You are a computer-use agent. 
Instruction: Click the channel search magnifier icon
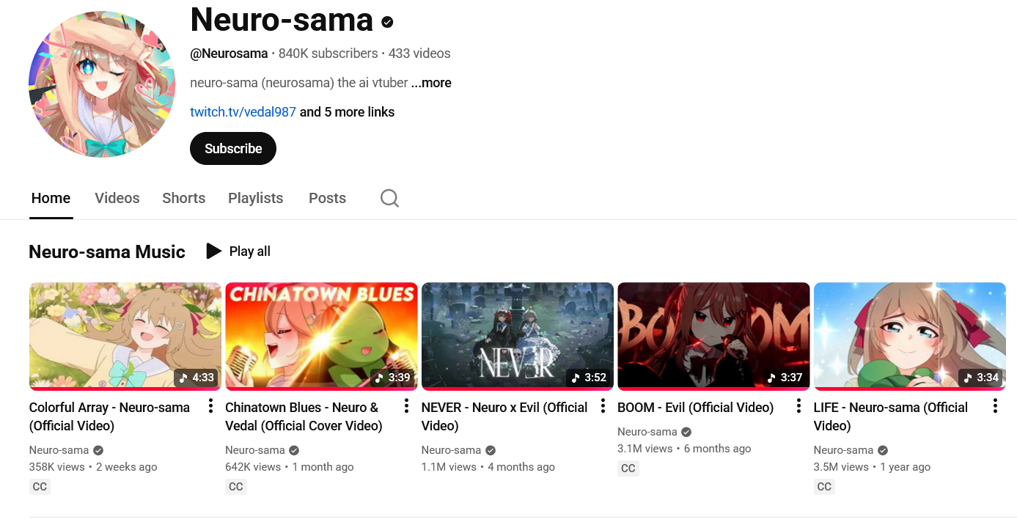389,198
